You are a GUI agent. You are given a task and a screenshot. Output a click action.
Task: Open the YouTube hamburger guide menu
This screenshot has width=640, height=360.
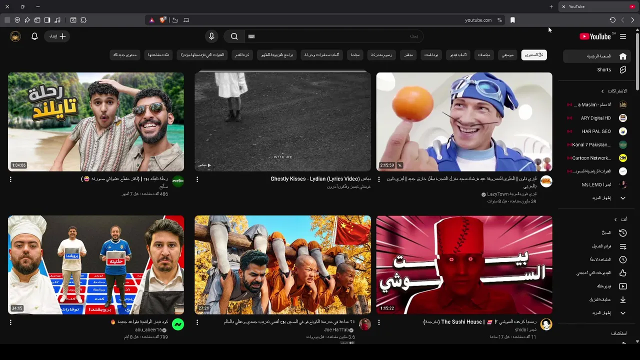[x=623, y=36]
